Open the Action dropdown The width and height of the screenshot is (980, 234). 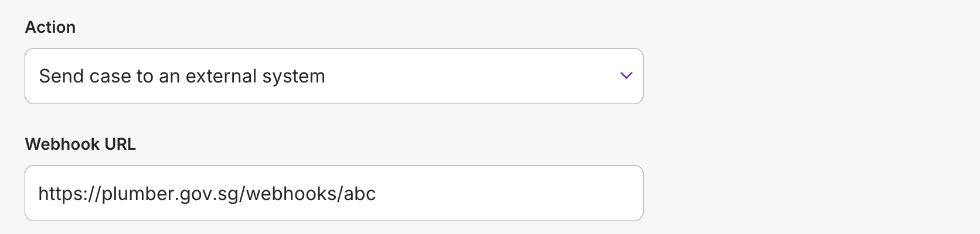coord(334,76)
